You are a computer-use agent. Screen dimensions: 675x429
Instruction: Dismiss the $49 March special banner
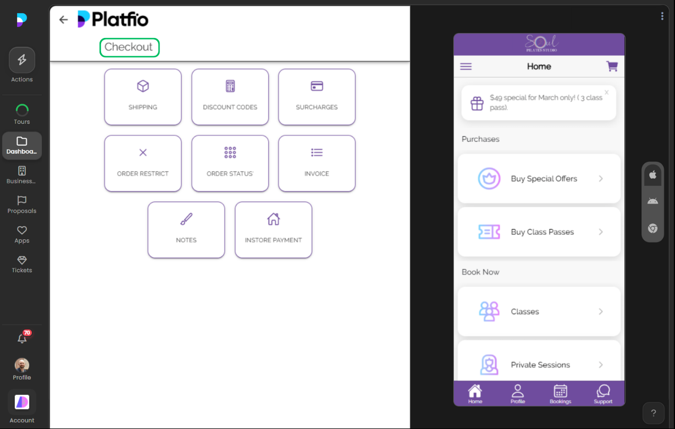[x=606, y=92]
